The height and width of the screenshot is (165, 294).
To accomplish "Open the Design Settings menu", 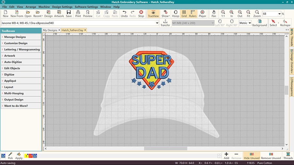I will pyautogui.click(x=62, y=7).
